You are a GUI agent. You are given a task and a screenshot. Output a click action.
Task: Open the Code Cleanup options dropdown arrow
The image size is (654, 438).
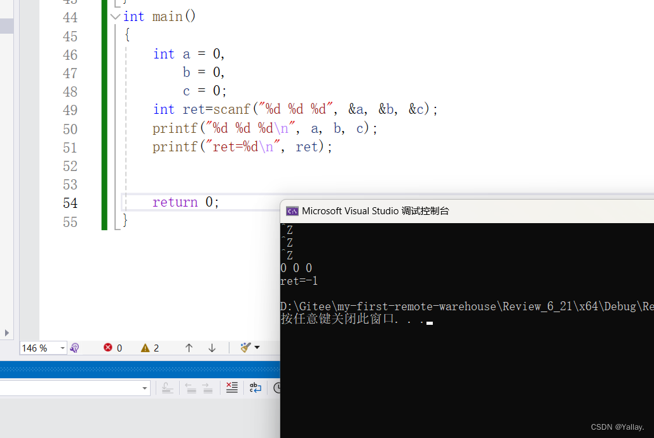point(255,348)
